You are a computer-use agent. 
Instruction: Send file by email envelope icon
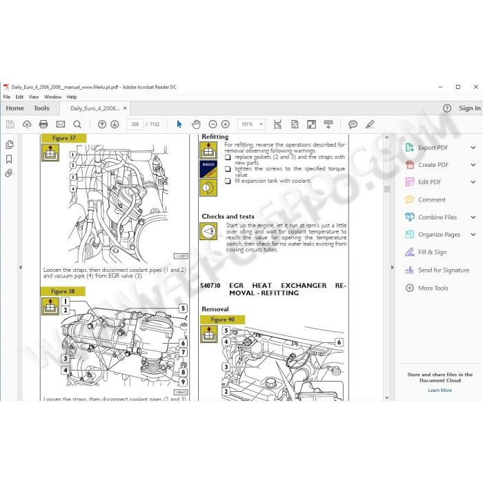coord(61,124)
